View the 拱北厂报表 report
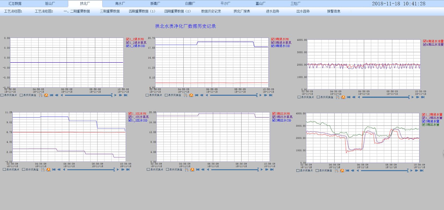The height and width of the screenshot is (210, 444). [242, 11]
